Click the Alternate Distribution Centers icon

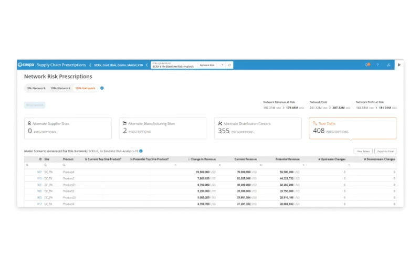(x=220, y=123)
